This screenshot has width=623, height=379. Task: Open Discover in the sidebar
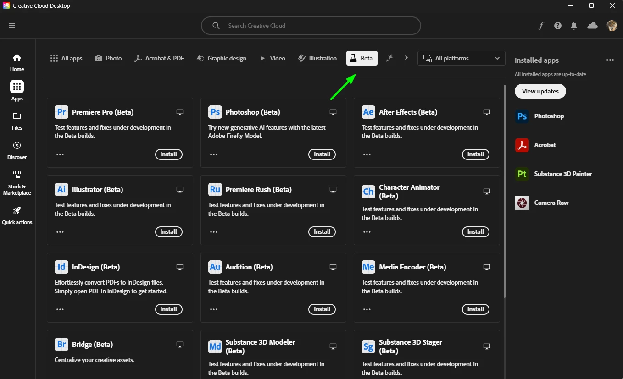click(17, 150)
